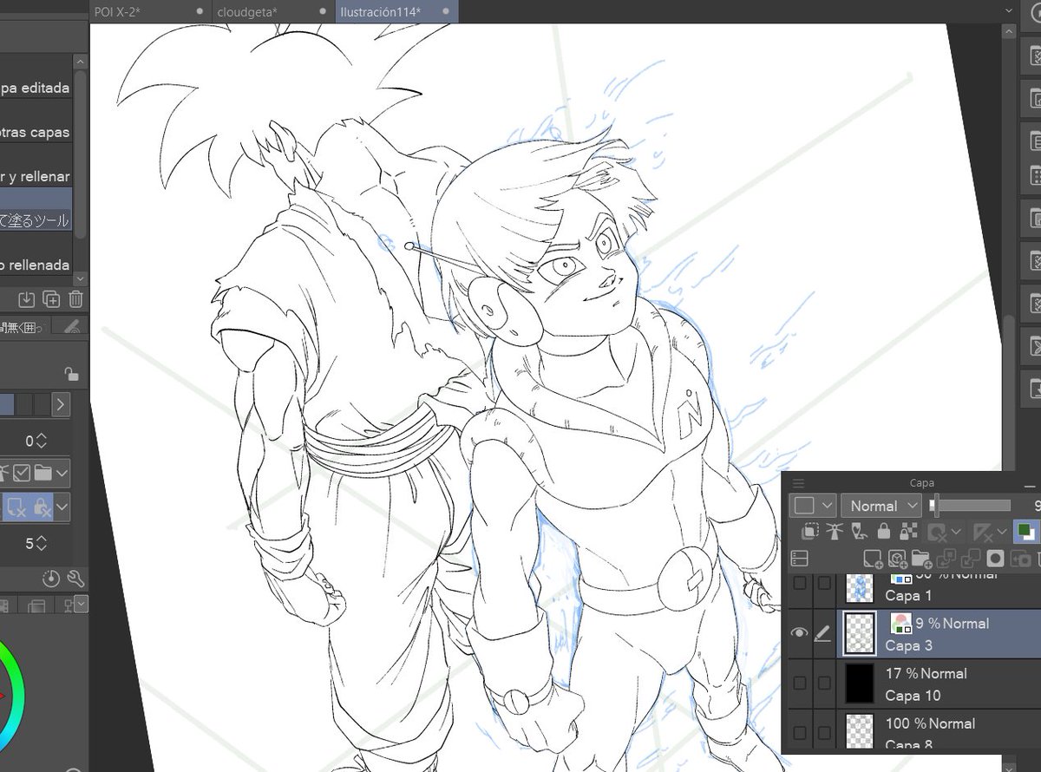Delete the sub tool with trash icon

75,299
